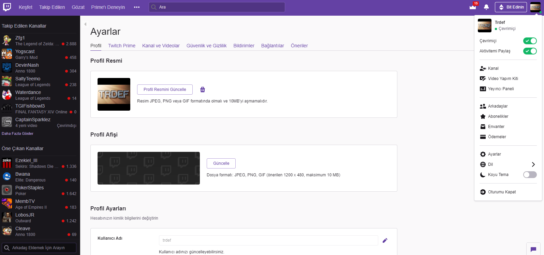Image resolution: width=544 pixels, height=255 pixels.
Task: Switch to the Kanal ve Videolar tab
Action: 161,46
